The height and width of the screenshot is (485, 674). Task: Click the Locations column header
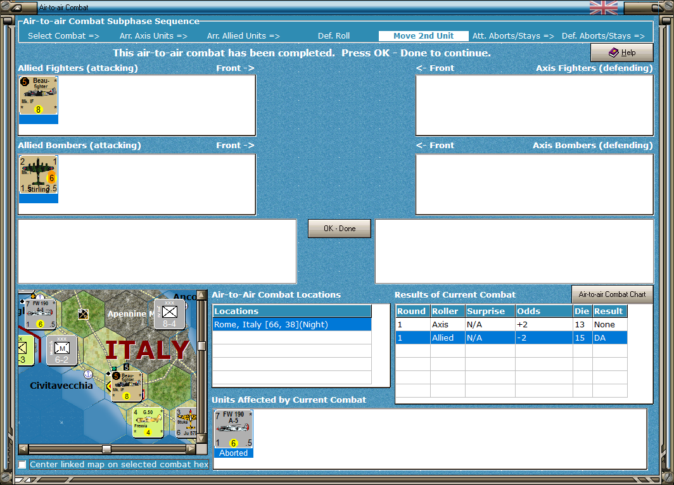(x=292, y=311)
